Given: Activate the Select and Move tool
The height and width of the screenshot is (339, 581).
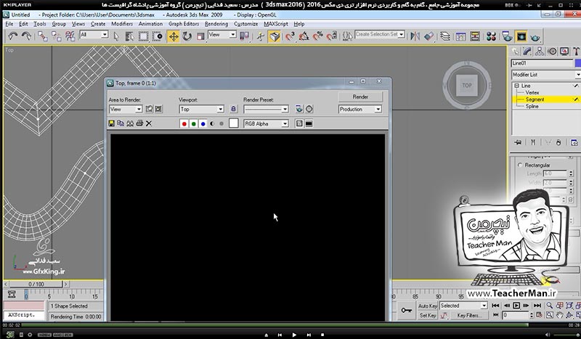Looking at the screenshot, I should [173, 36].
